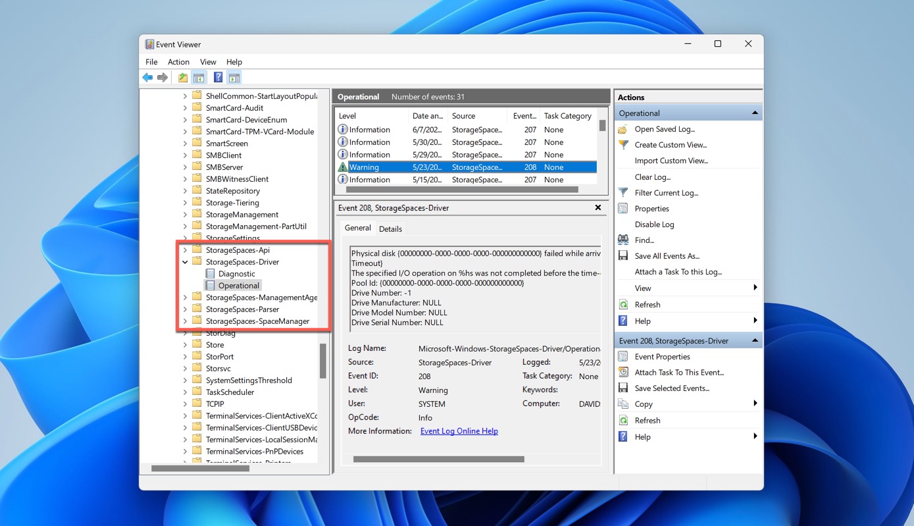Click the Event Properties icon
914x526 pixels.
click(x=623, y=357)
